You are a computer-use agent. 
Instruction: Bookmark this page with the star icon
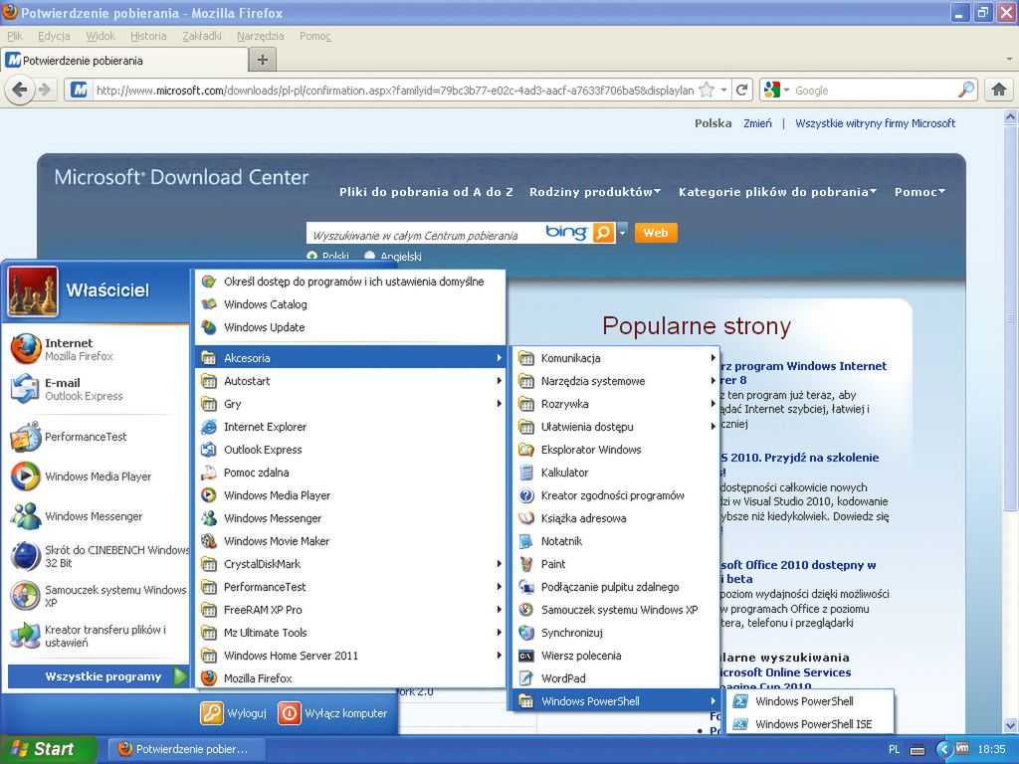706,91
